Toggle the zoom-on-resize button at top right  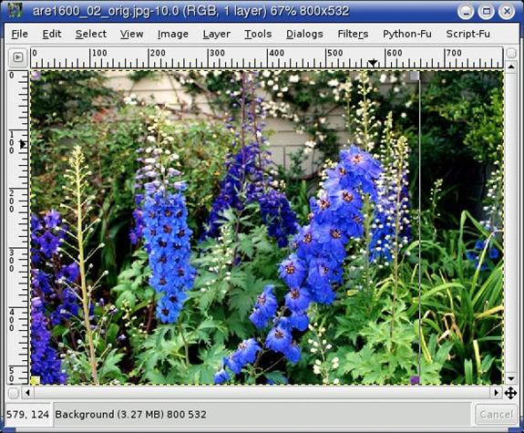(x=511, y=53)
